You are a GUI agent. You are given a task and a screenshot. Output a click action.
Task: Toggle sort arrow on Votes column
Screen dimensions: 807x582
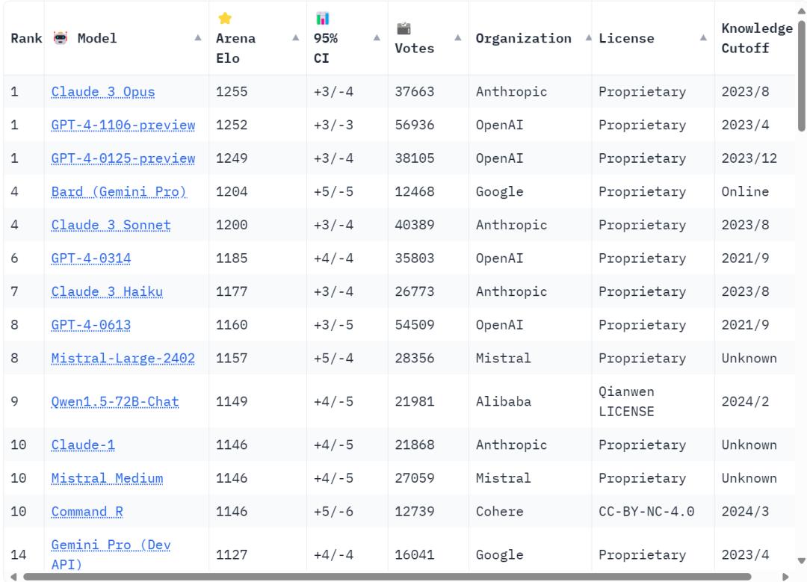tap(458, 38)
